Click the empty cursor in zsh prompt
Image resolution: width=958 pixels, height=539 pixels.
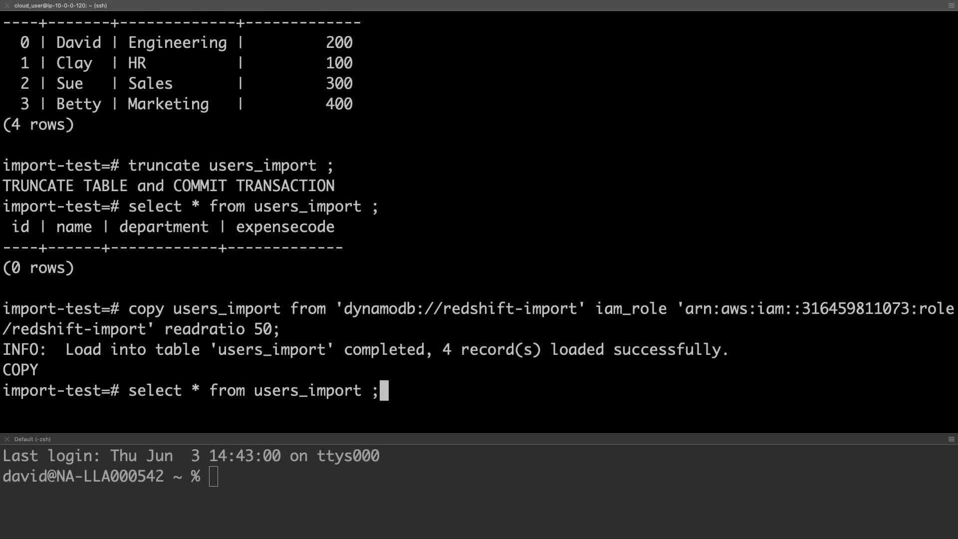tap(214, 477)
